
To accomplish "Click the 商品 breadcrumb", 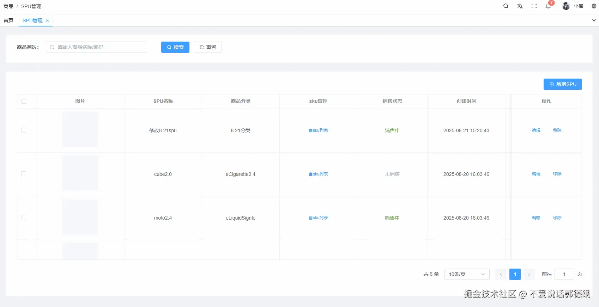I will (x=8, y=6).
